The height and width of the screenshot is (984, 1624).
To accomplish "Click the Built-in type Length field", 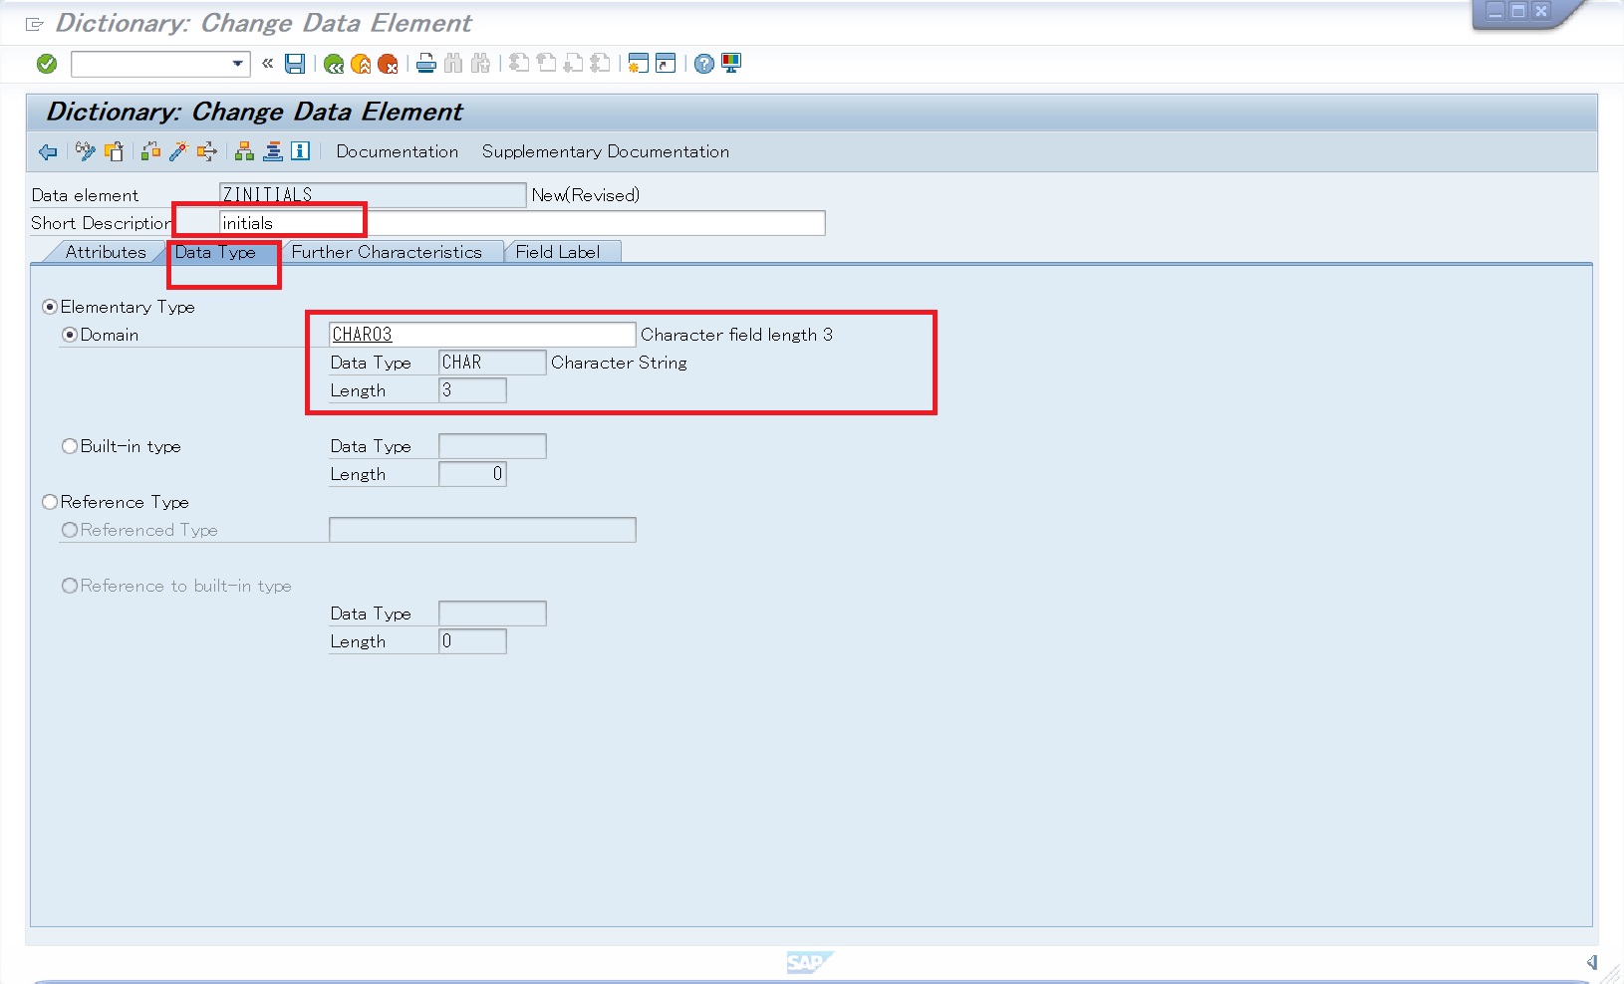I will [x=472, y=474].
